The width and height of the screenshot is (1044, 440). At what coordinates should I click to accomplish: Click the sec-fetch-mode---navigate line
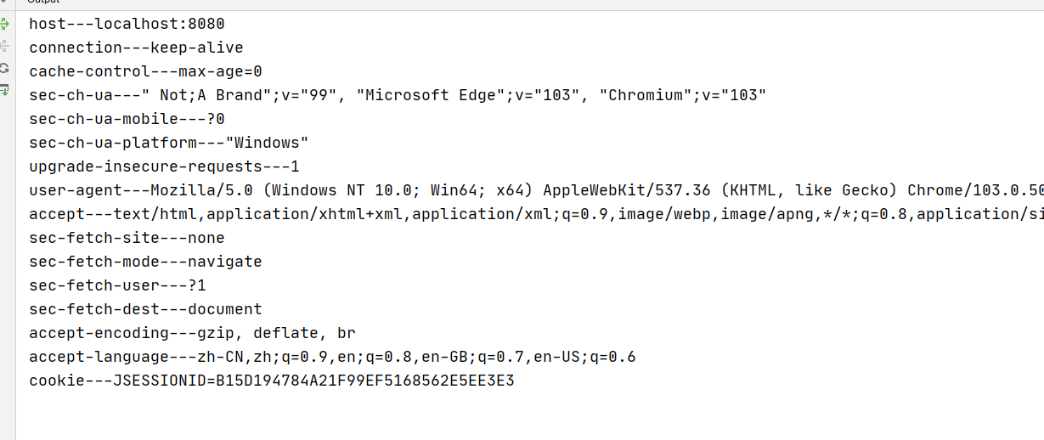coord(145,262)
